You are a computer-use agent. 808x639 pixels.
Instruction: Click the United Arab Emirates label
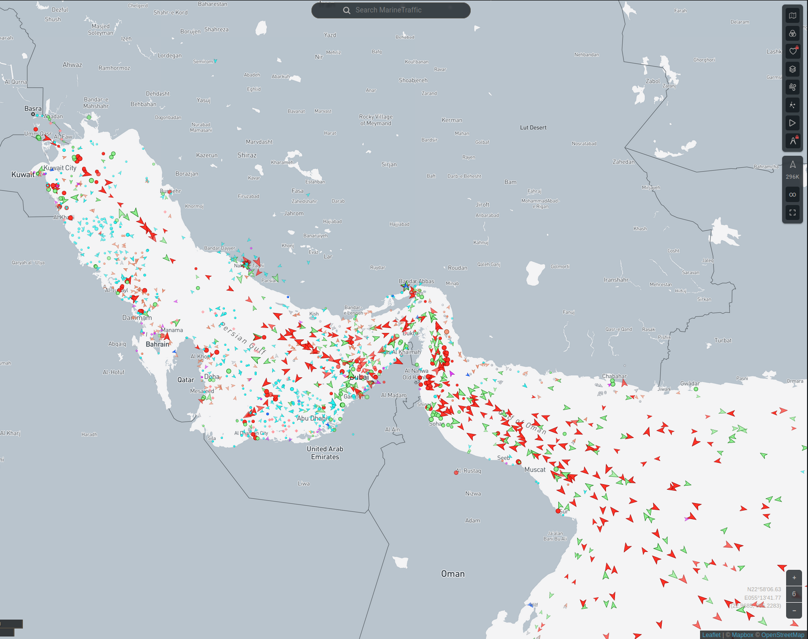point(325,453)
